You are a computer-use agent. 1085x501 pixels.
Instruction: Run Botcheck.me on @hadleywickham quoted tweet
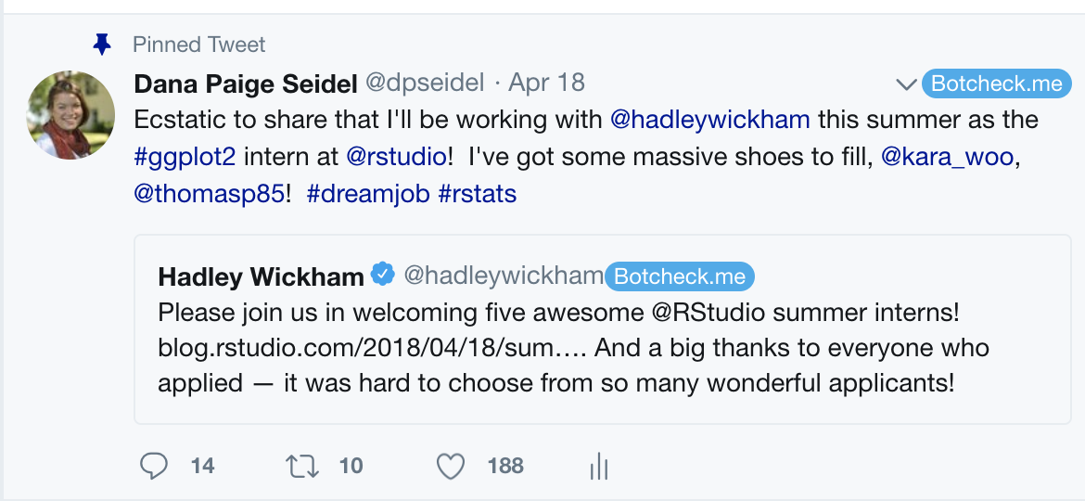pos(680,276)
